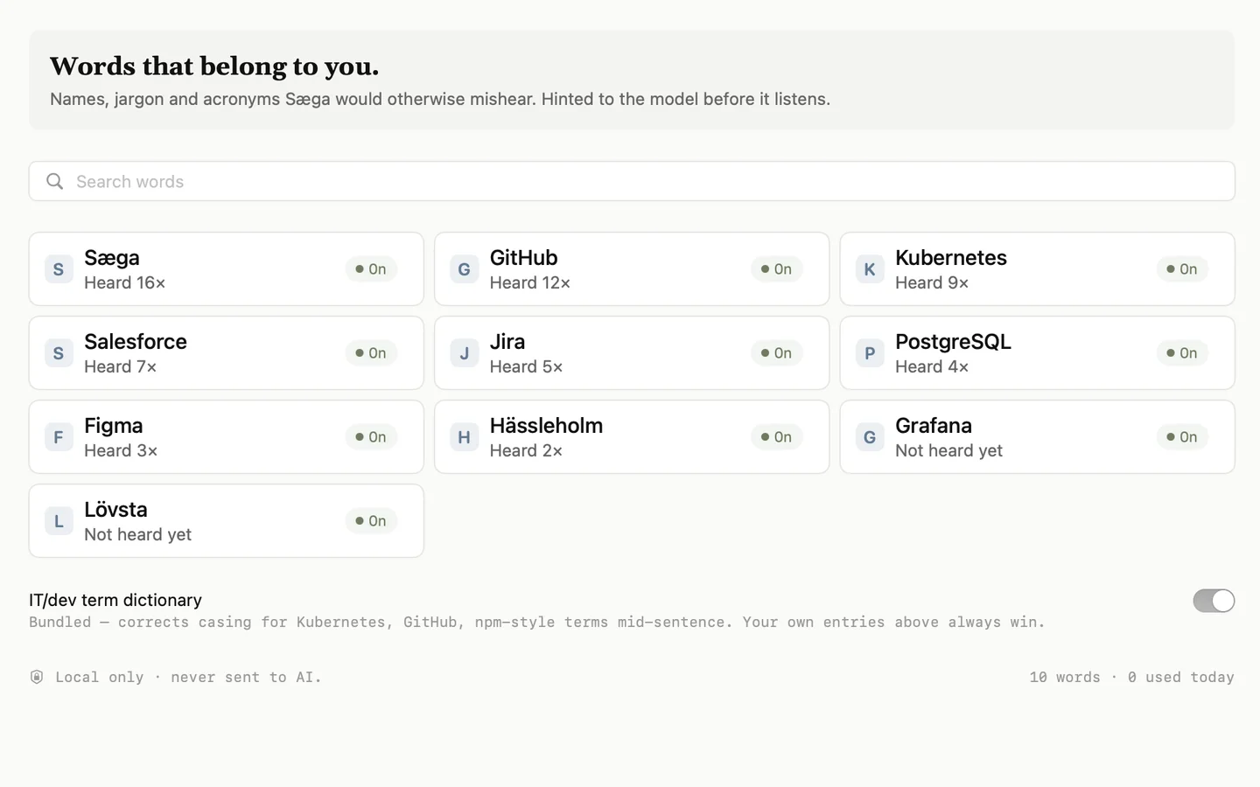The width and height of the screenshot is (1260, 787).
Task: Select the Sæga word name
Action: pos(112,258)
